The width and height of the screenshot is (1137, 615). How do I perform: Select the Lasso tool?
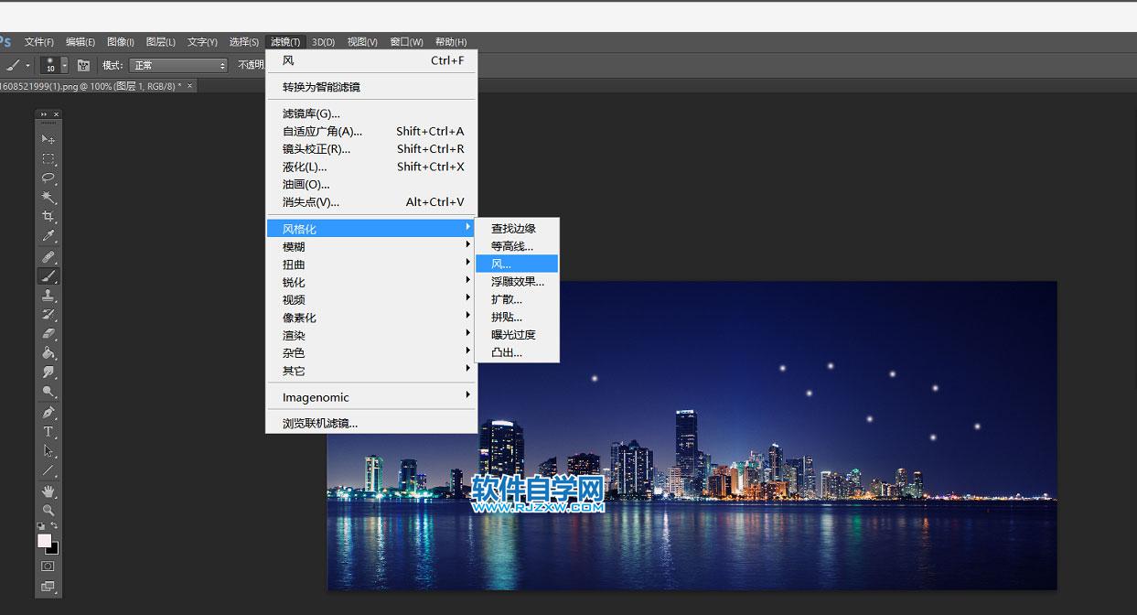pos(48,178)
